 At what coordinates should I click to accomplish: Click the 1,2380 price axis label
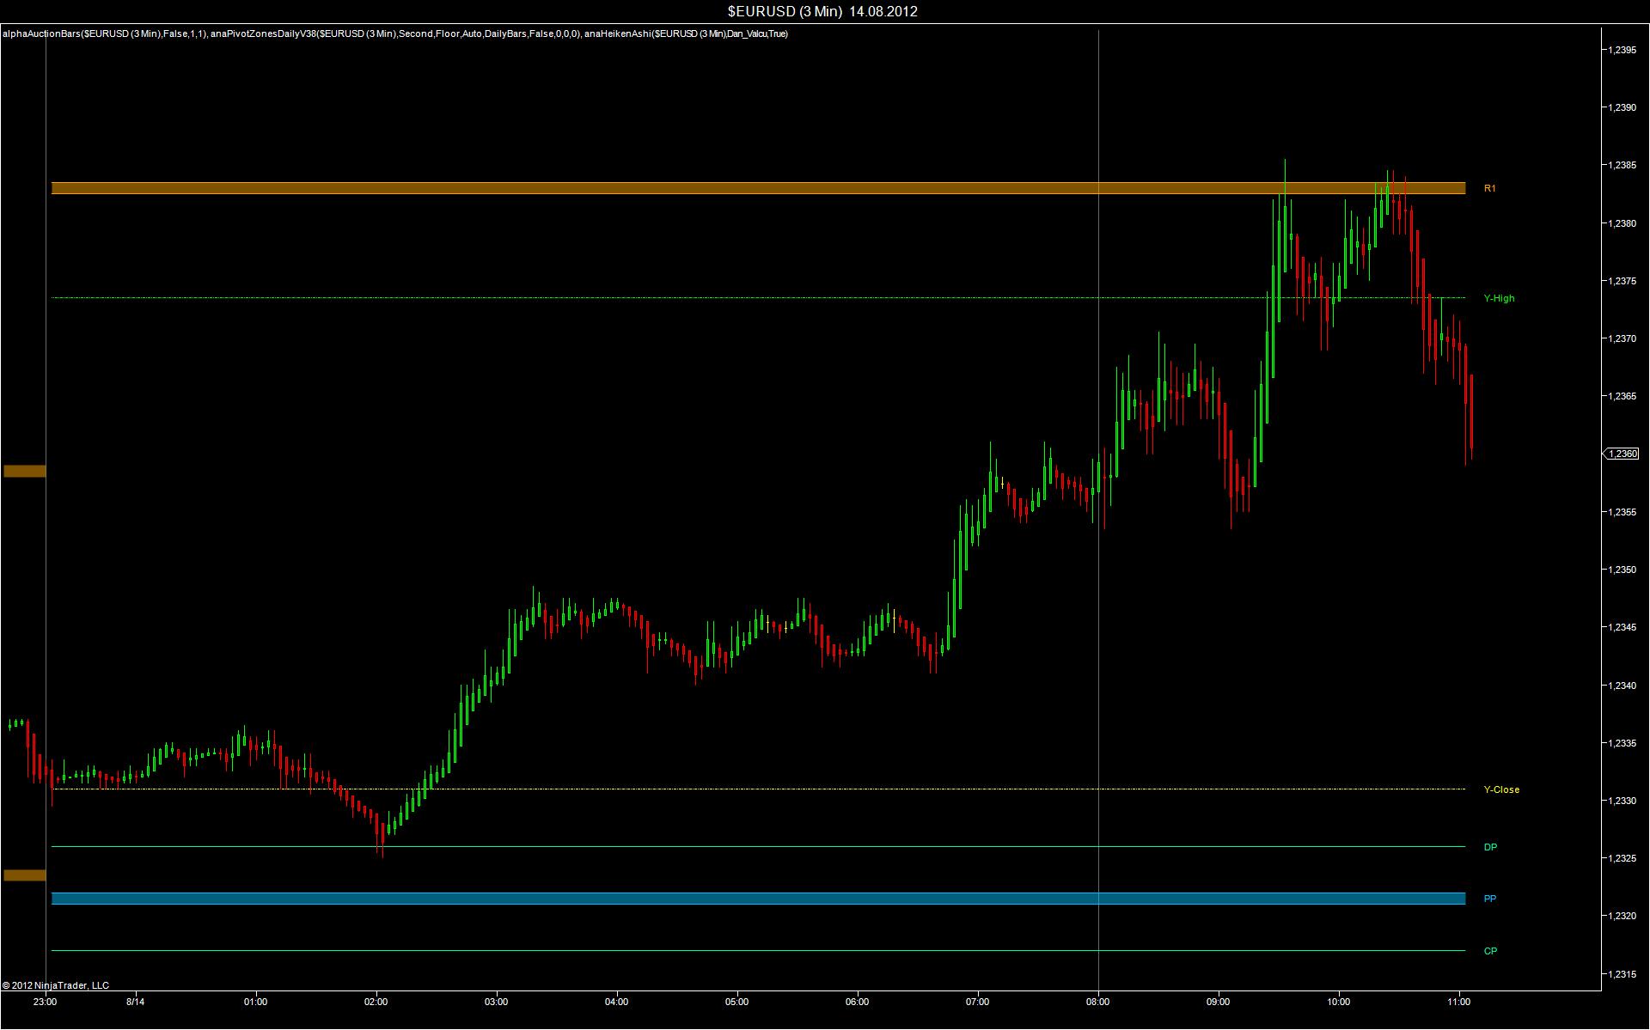pyautogui.click(x=1622, y=223)
